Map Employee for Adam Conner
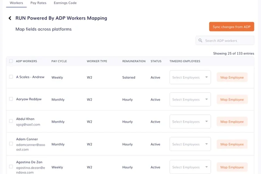Image resolution: width=261 pixels, height=174 pixels. (x=232, y=144)
